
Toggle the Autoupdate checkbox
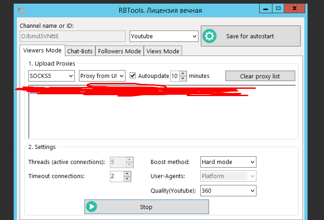[x=133, y=76]
